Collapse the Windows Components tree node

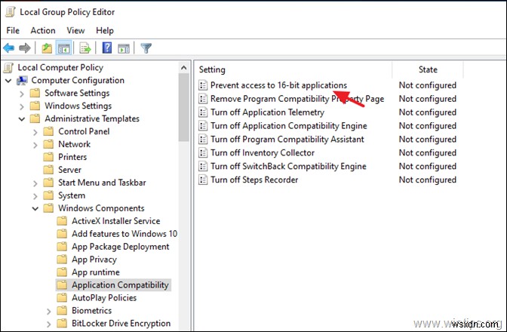click(35, 208)
